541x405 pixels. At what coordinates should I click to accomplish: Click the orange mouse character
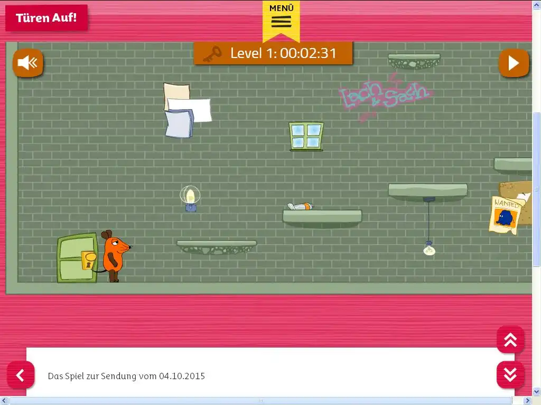tap(115, 256)
